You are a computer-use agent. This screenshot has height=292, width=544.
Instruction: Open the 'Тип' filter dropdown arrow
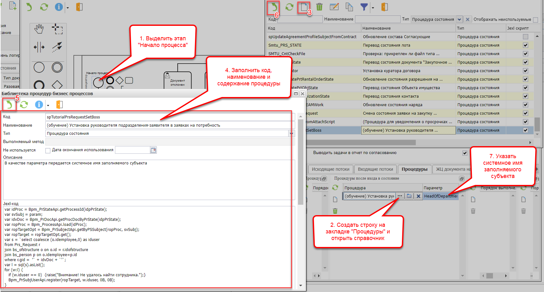pyautogui.click(x=459, y=20)
